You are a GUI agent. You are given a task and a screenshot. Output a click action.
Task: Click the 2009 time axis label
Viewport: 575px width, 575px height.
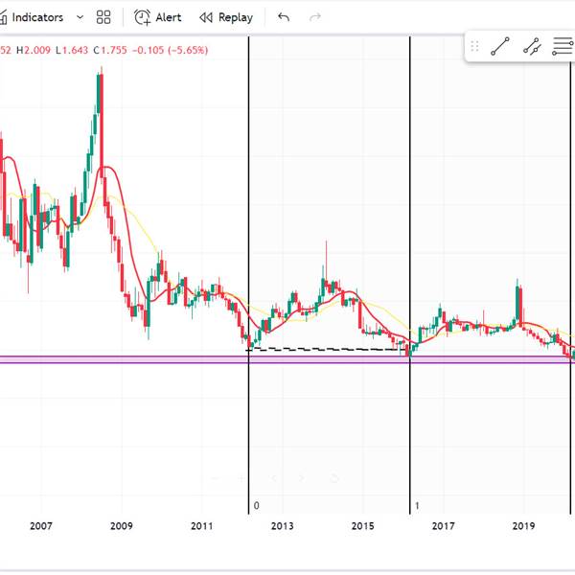click(122, 526)
